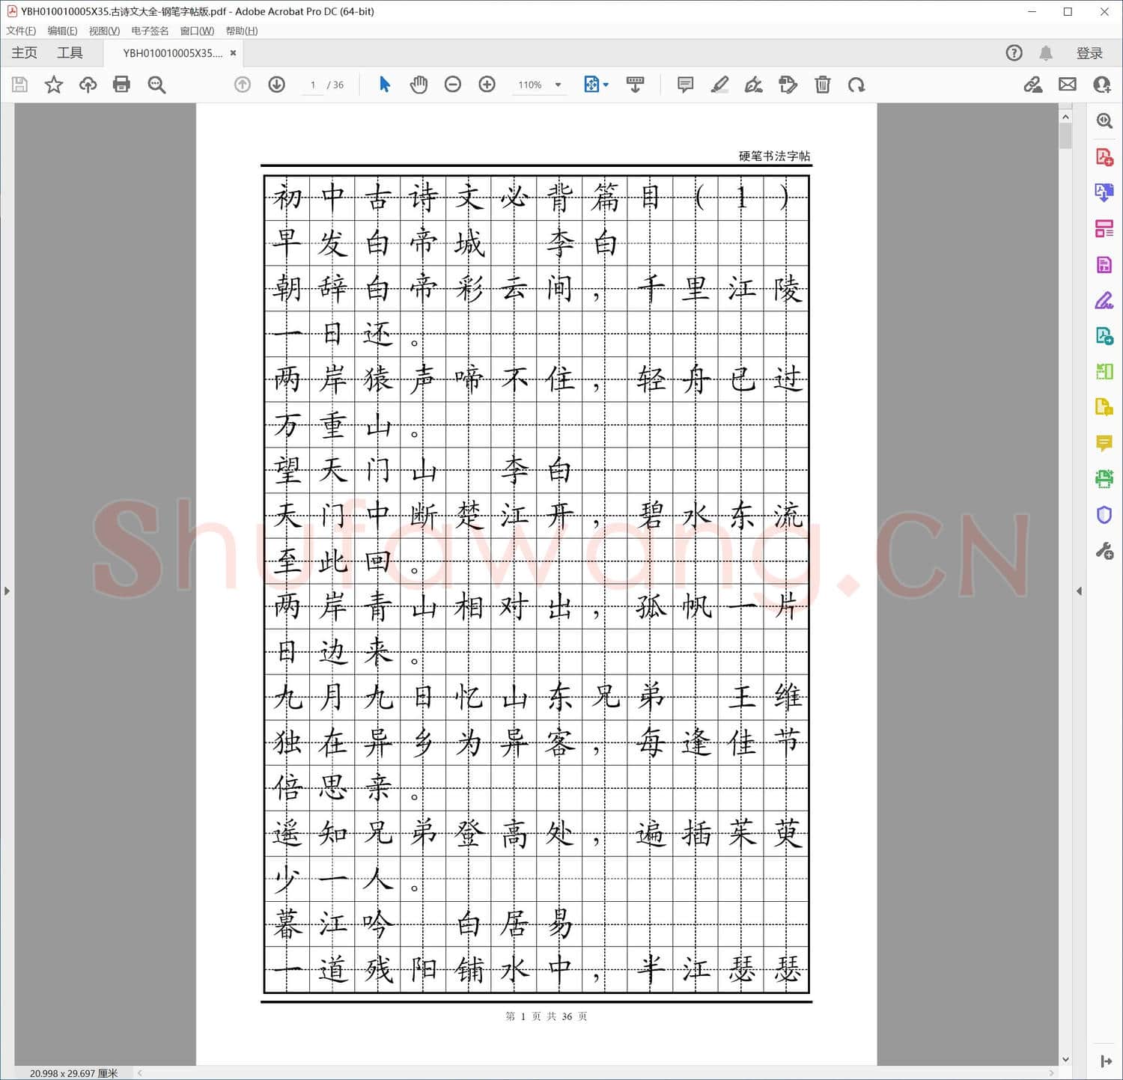Open the 窗口 menu
The height and width of the screenshot is (1080, 1123).
pyautogui.click(x=197, y=31)
